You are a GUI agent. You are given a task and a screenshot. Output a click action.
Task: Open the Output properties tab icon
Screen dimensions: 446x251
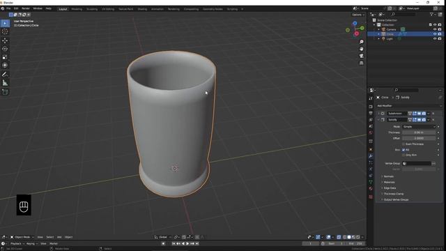click(371, 113)
